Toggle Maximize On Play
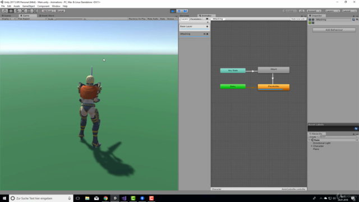 pos(137,19)
